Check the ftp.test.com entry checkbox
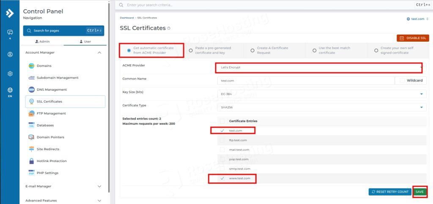This screenshot has height=204, width=433. point(222,140)
